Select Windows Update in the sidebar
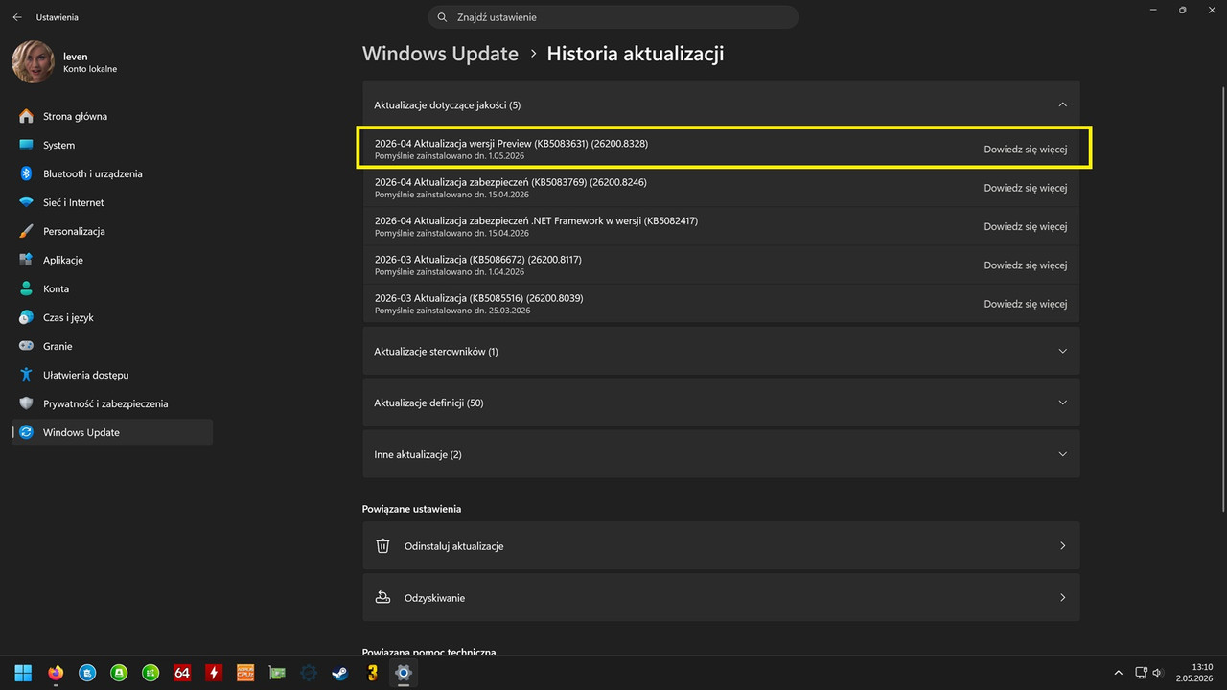 (x=112, y=432)
